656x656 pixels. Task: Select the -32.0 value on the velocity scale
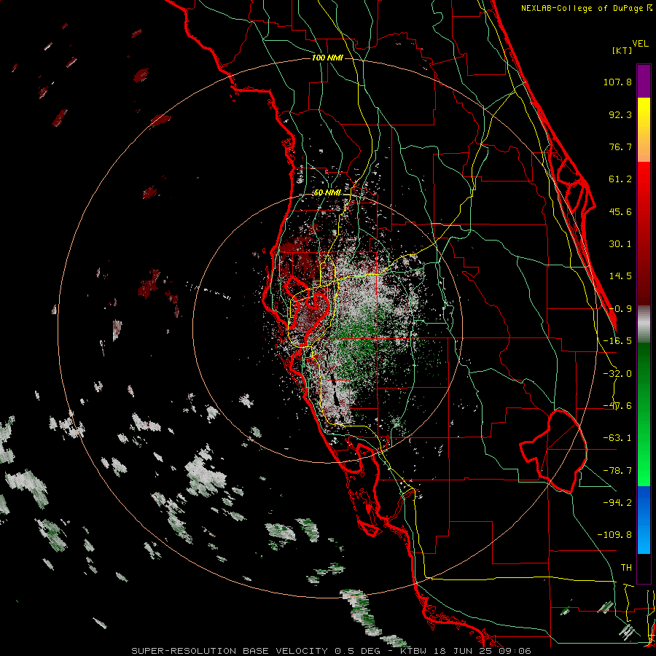tap(617, 374)
